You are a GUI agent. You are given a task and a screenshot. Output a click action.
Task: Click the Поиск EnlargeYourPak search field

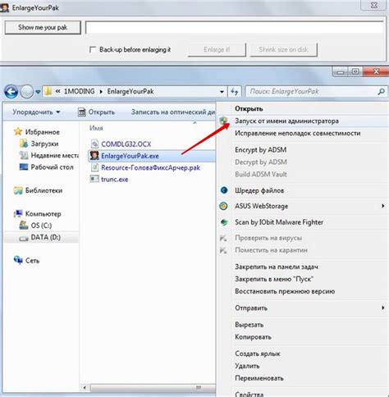point(313,92)
